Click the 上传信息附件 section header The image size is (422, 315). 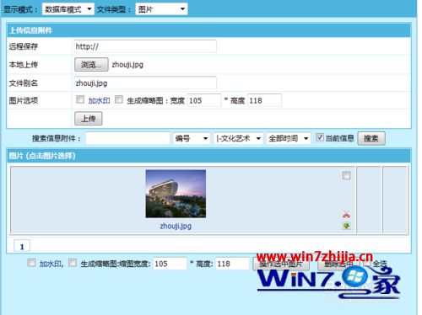pyautogui.click(x=208, y=30)
